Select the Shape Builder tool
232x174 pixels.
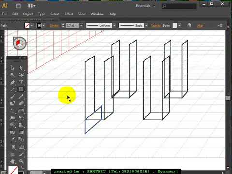(13, 125)
